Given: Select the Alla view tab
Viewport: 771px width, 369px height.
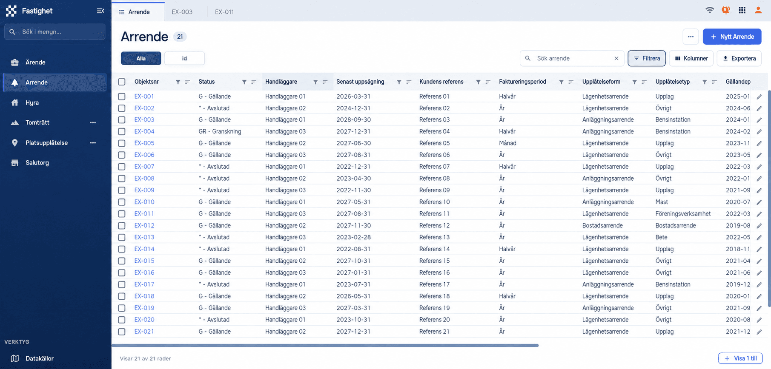Looking at the screenshot, I should click(x=141, y=58).
